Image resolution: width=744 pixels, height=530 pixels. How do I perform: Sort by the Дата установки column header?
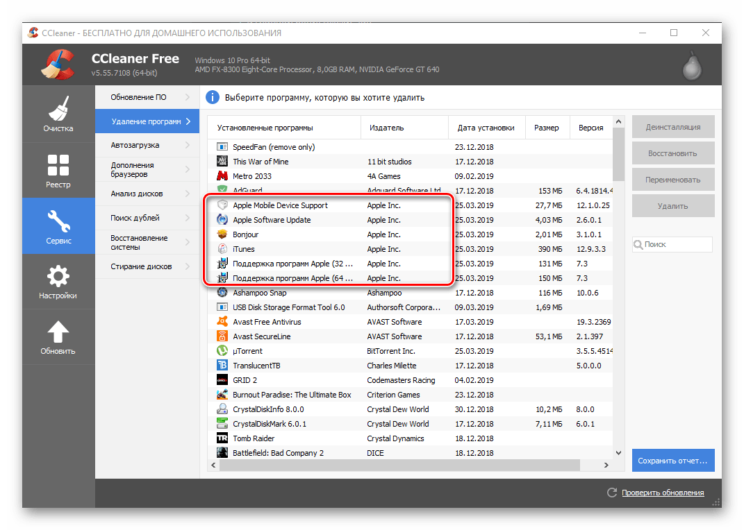(487, 128)
